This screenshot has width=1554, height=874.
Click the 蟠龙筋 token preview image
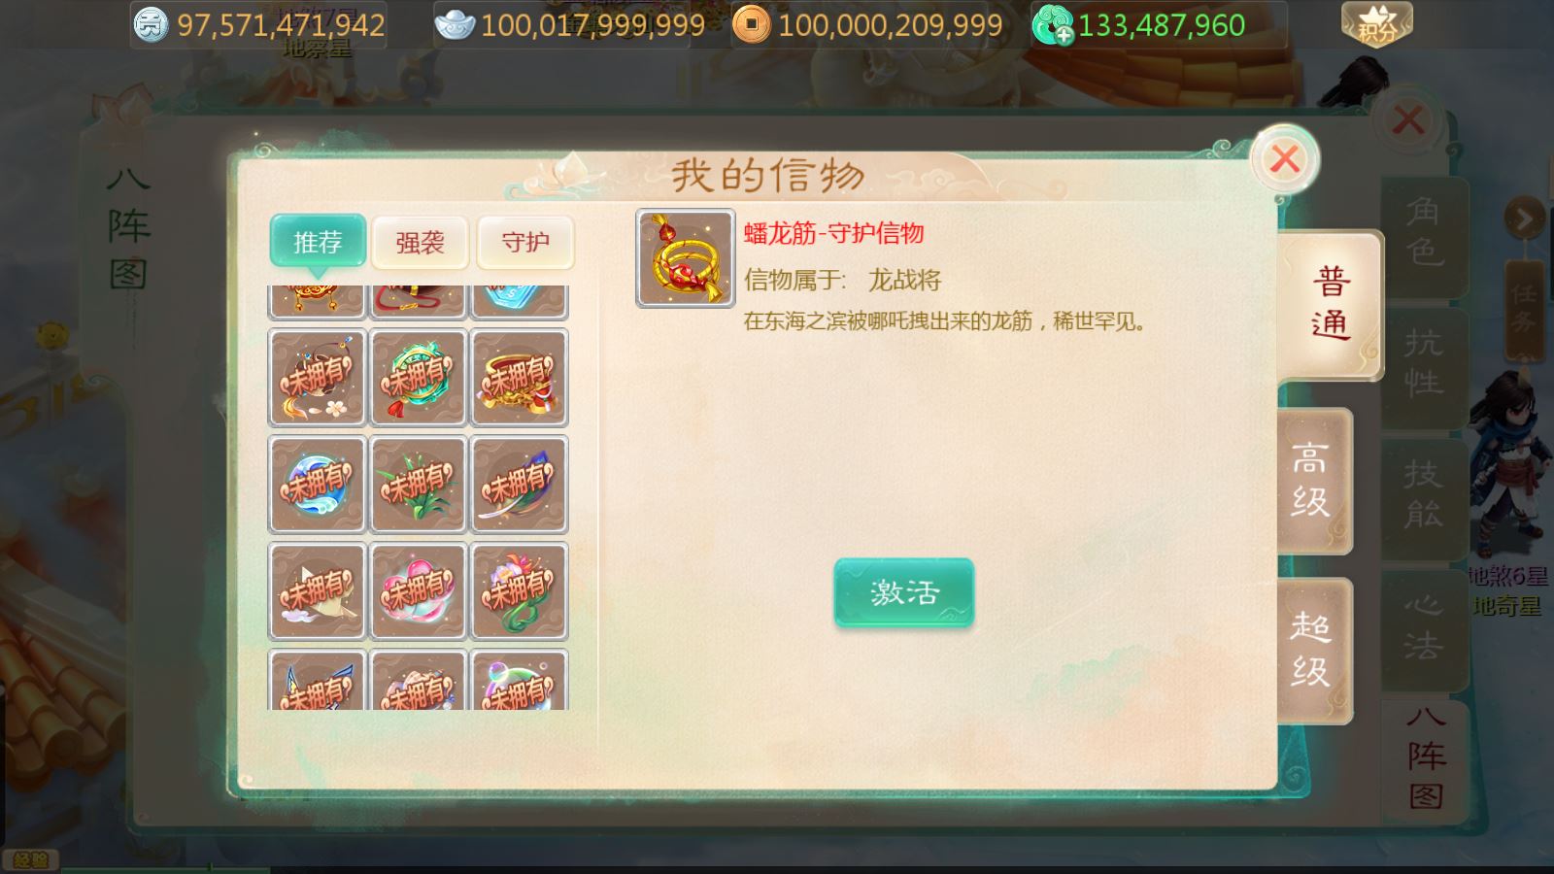[686, 258]
